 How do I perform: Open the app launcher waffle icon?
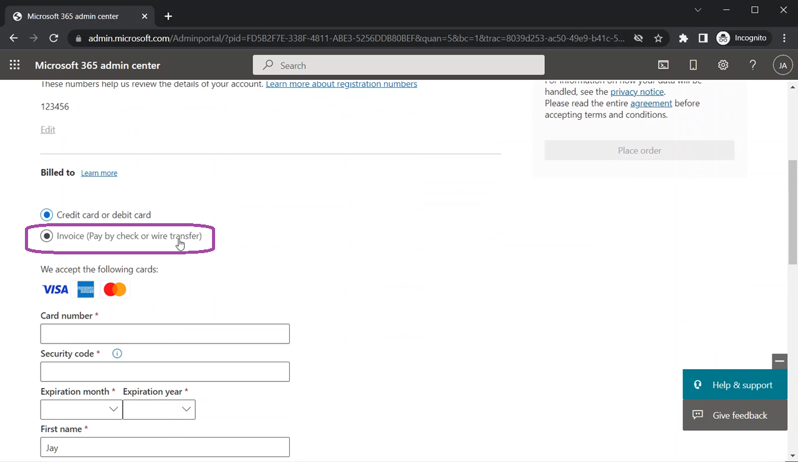pos(15,65)
